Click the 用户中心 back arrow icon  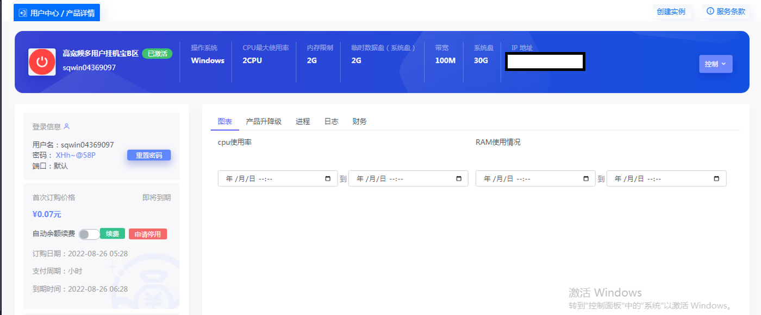[x=23, y=12]
